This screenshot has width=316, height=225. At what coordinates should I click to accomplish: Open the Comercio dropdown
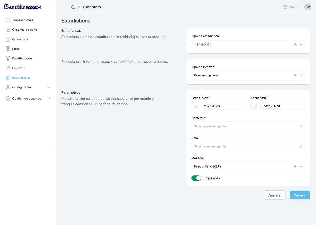click(248, 126)
